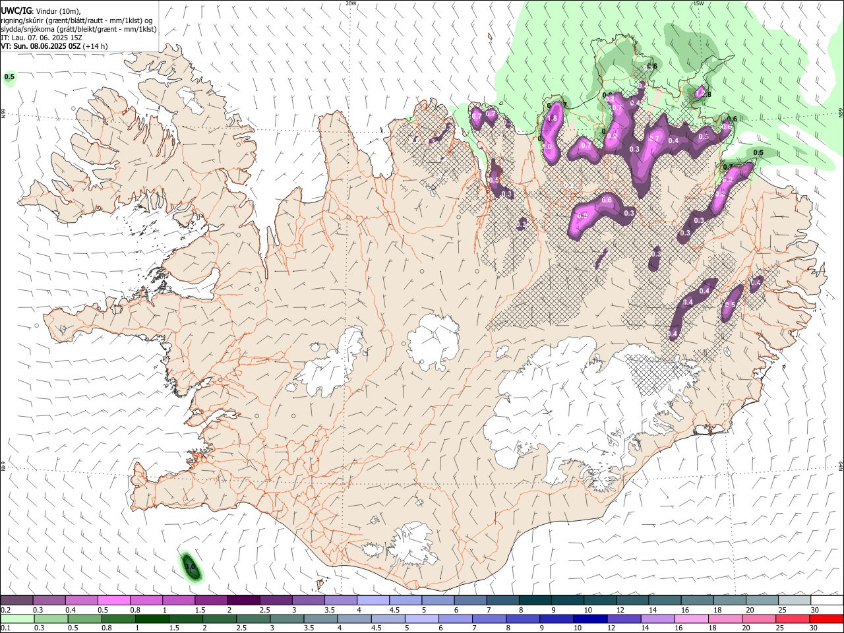Select the 'IT: Lau. 07. 06. 2025 15Z' line
This screenshot has height=633, width=844.
(42, 38)
